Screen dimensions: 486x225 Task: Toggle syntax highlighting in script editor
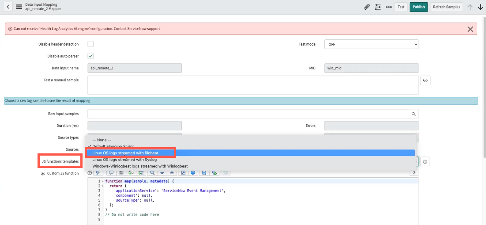point(98,173)
